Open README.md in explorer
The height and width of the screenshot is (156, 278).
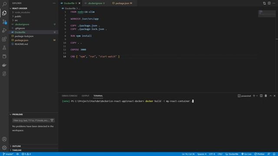[21, 44]
